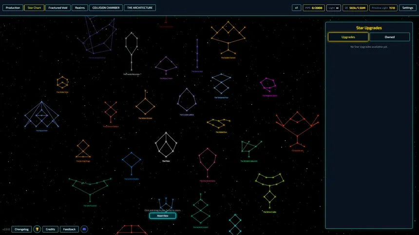Image resolution: width=419 pixels, height=235 pixels.
Task: Select the red trapezoid constellation at bottom
Action: click(x=132, y=230)
